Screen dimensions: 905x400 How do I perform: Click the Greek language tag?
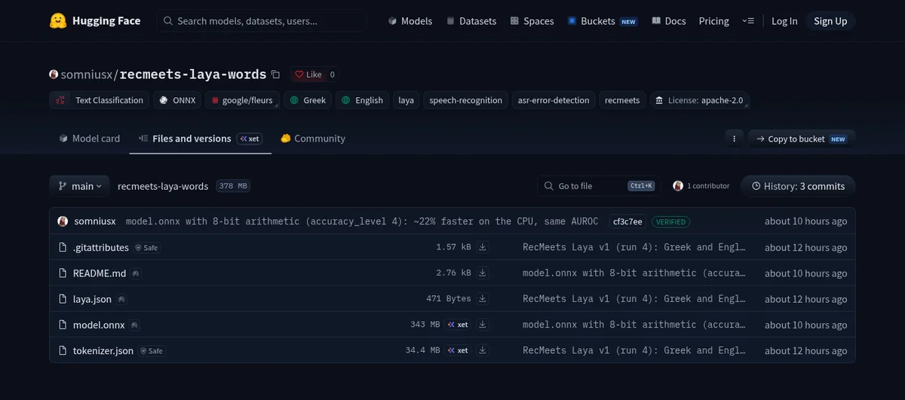[308, 100]
